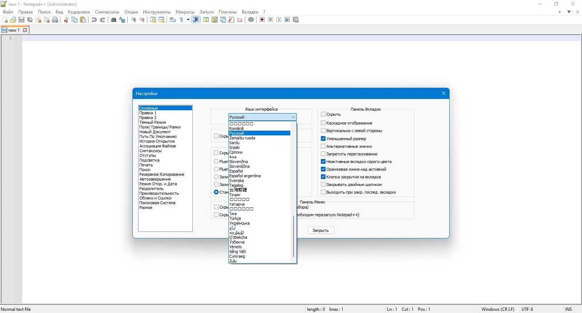This screenshot has width=582, height=313.
Task: Click the Cut scissors icon
Action: pos(66,20)
